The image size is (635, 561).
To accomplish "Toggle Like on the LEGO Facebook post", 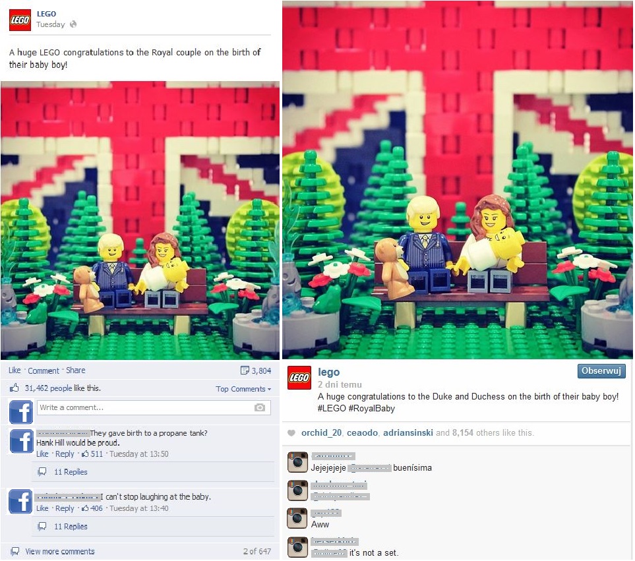I will [15, 370].
